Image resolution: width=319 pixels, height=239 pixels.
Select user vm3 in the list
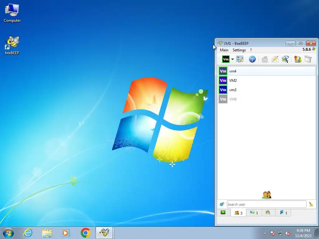[x=267, y=90]
